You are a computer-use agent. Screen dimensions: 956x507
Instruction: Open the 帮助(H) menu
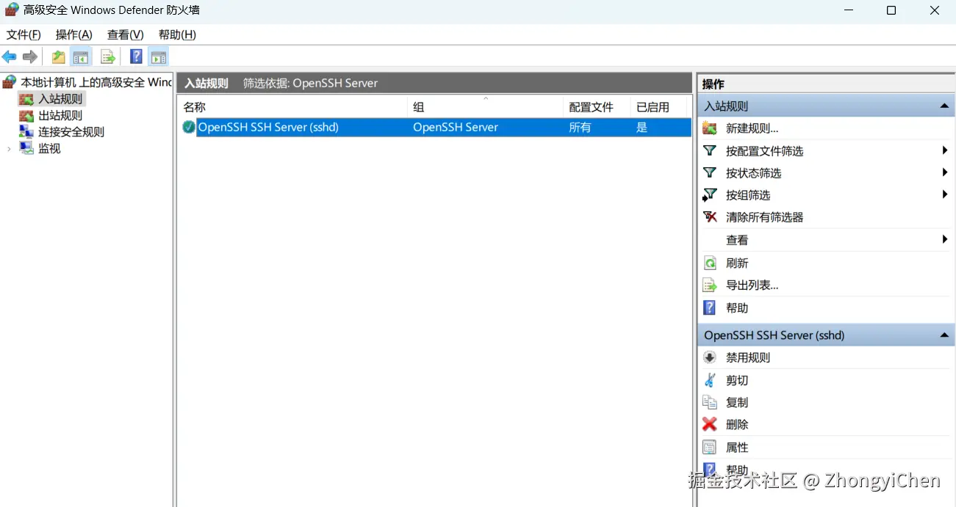(x=177, y=34)
